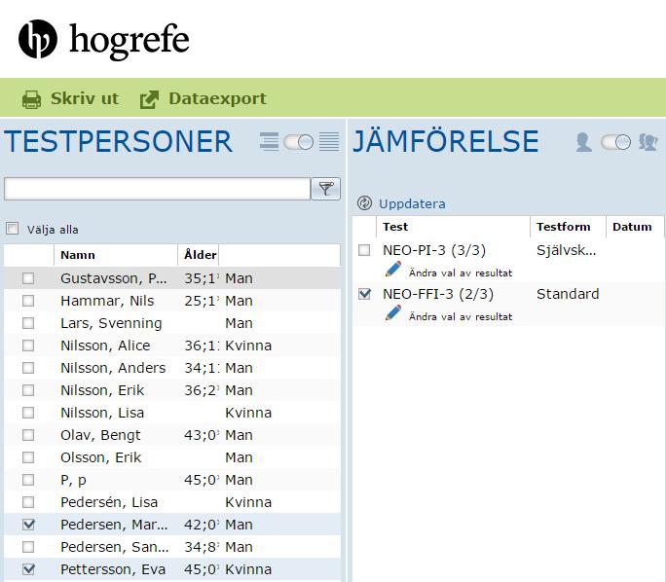Select the name Gustavsson, P...
The height and width of the screenshot is (582, 666).
113,278
